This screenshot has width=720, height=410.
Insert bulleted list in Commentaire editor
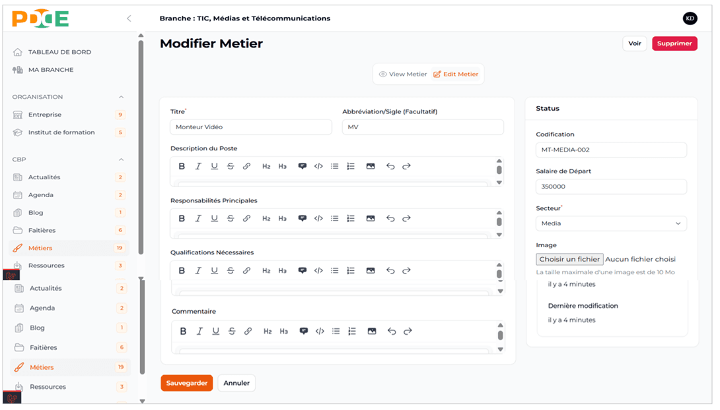click(335, 332)
